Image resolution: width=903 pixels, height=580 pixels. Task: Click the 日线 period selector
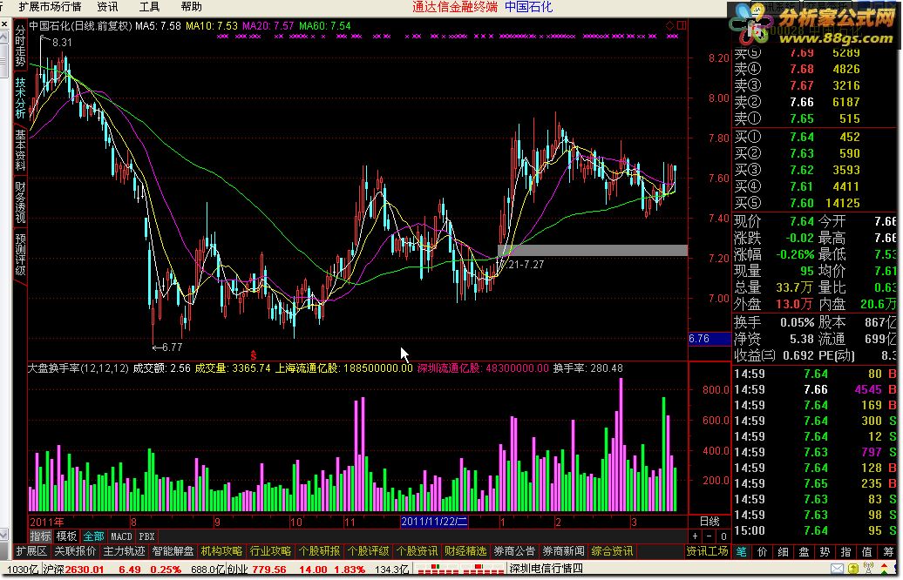[x=709, y=522]
